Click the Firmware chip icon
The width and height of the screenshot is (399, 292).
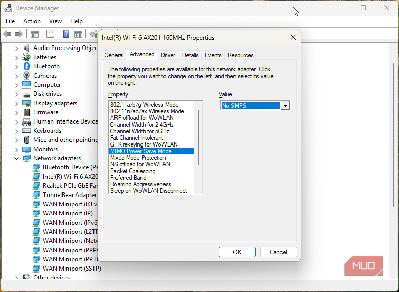point(27,112)
